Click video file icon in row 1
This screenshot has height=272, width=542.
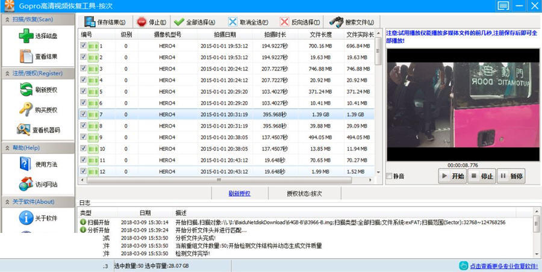(93, 46)
